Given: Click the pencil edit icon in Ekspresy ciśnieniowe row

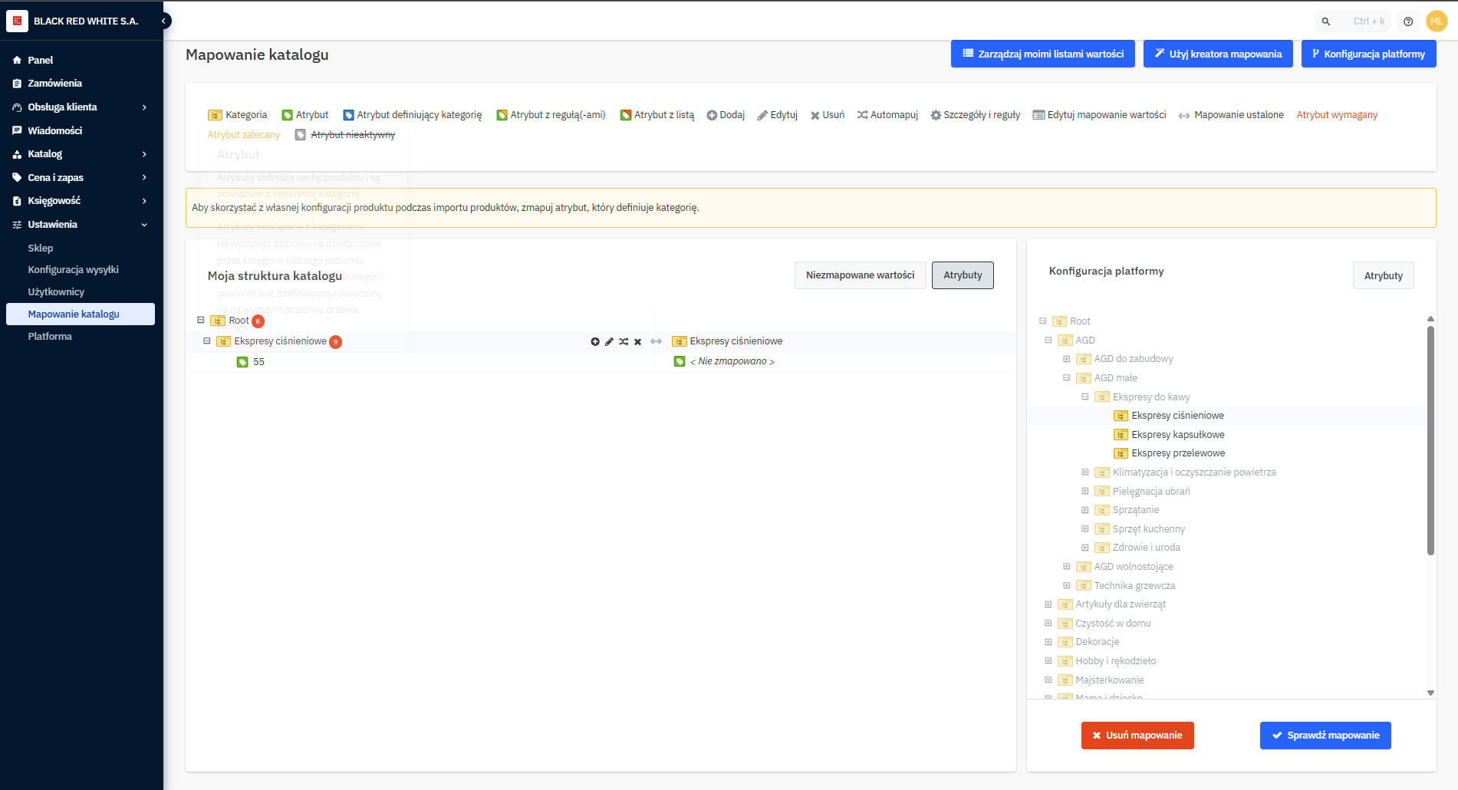Looking at the screenshot, I should pos(609,342).
